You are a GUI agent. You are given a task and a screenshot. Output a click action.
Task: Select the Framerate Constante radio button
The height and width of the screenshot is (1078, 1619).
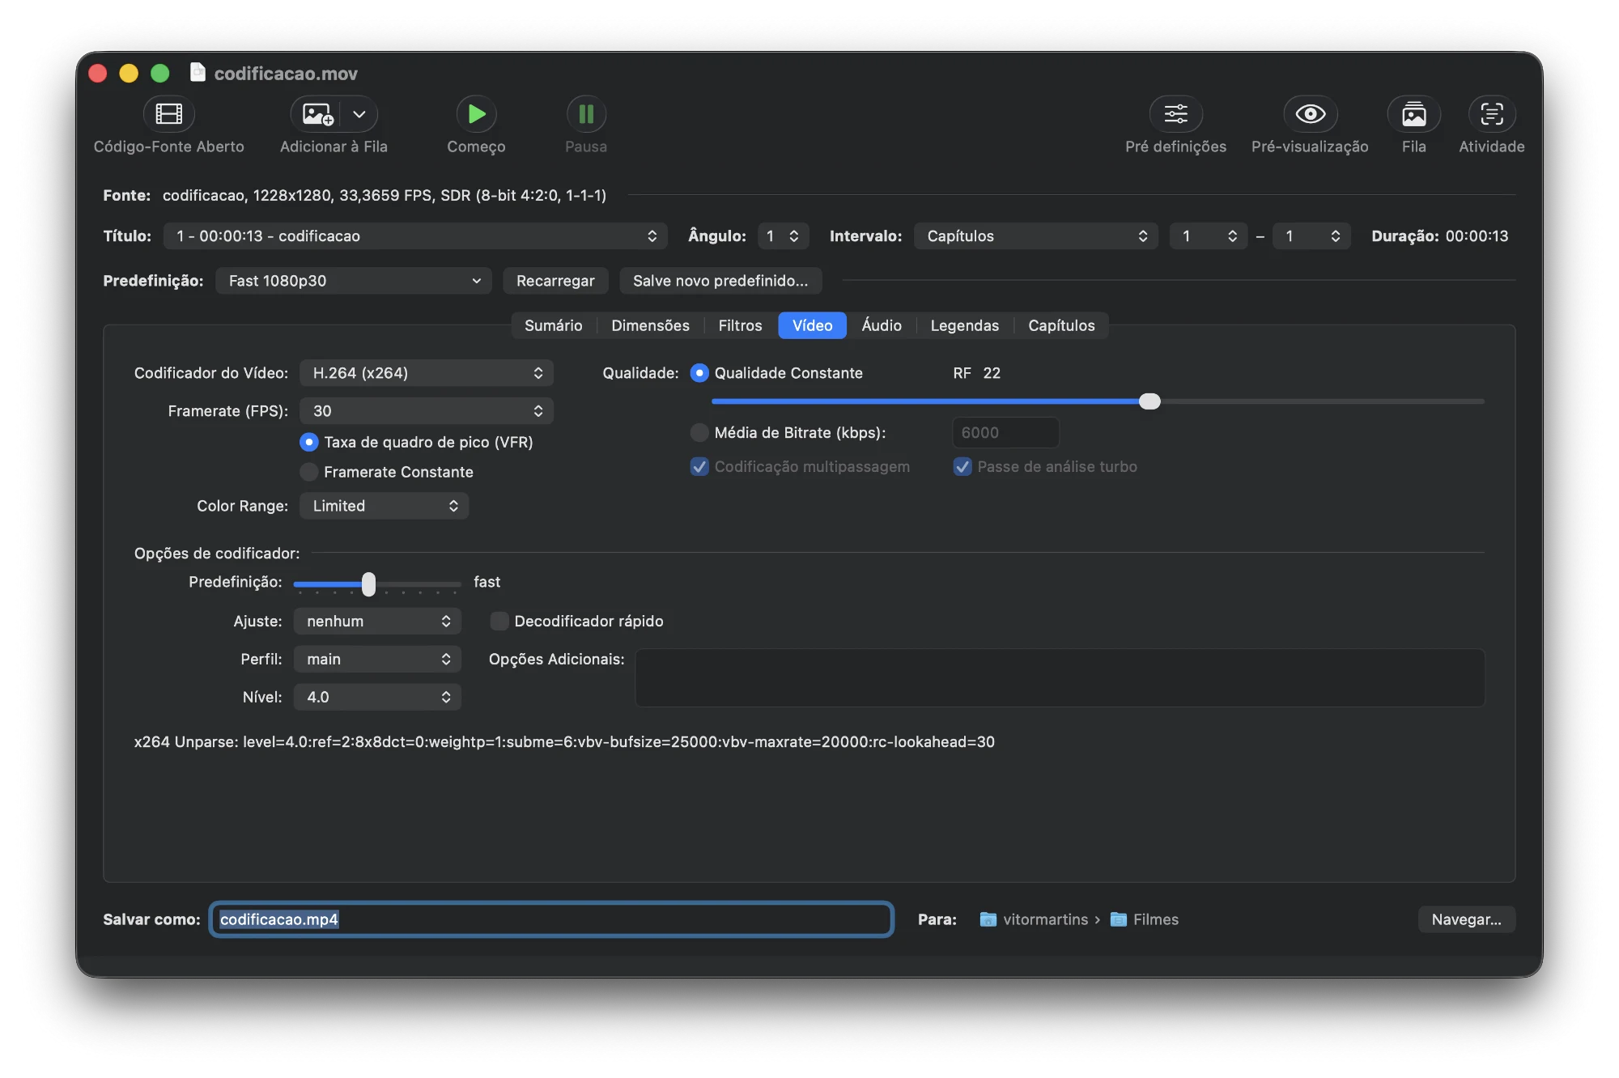click(x=308, y=472)
